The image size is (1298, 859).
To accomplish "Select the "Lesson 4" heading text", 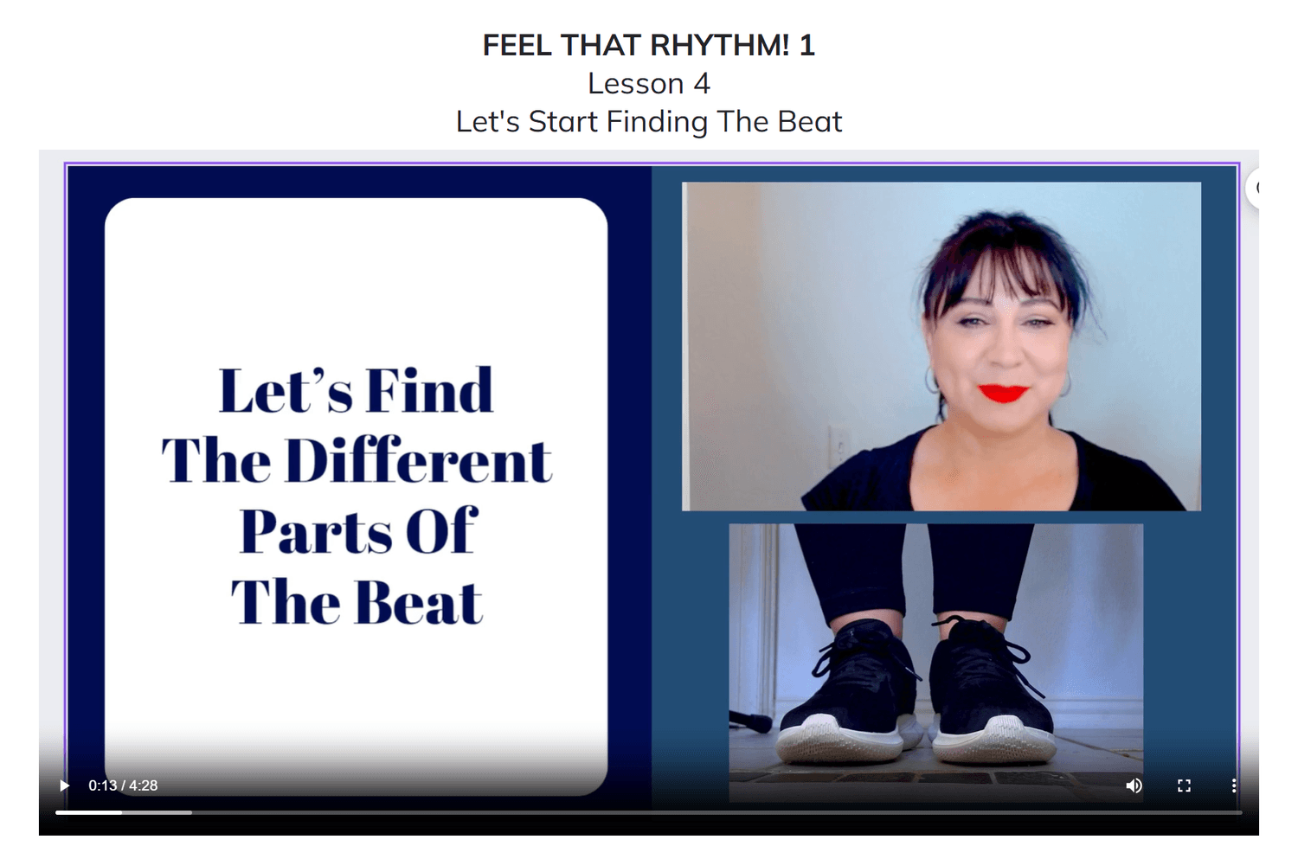I will click(x=649, y=84).
